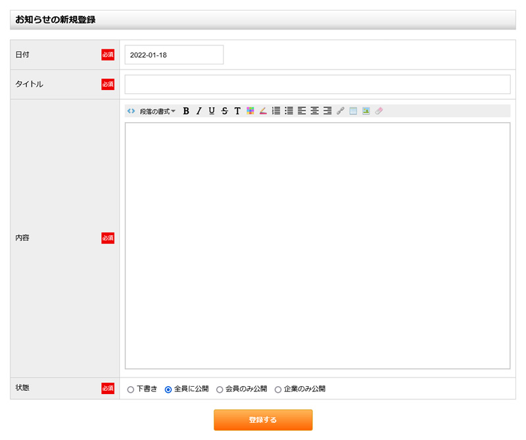
Task: Select the 下書き radio button
Action: [x=131, y=389]
